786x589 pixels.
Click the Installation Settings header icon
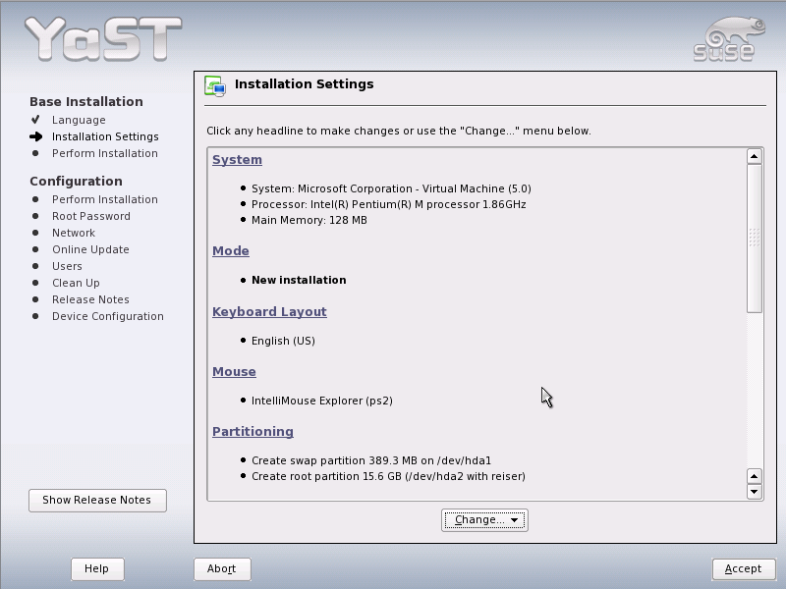tap(215, 85)
